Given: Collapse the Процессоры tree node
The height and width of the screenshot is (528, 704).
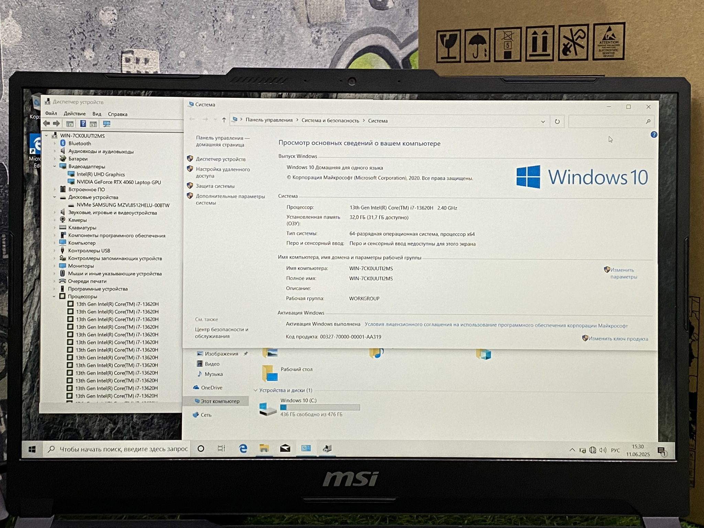Looking at the screenshot, I should point(54,296).
